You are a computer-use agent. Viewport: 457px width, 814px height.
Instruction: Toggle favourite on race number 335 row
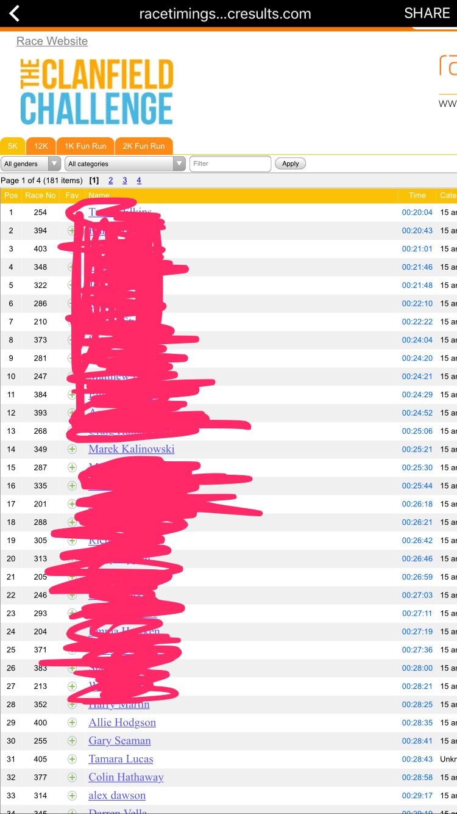(72, 486)
